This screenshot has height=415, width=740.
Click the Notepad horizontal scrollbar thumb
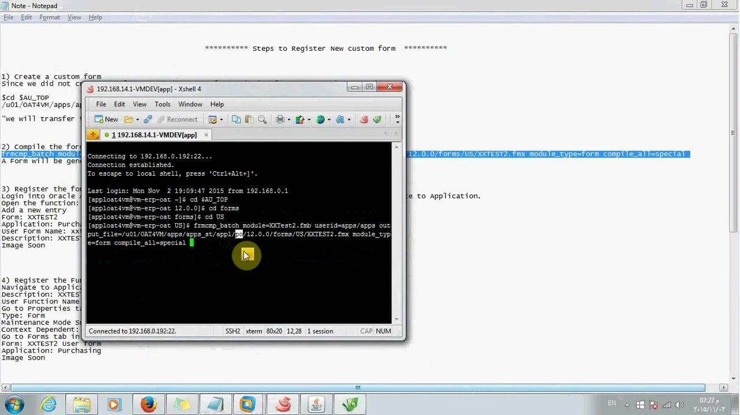[357, 387]
